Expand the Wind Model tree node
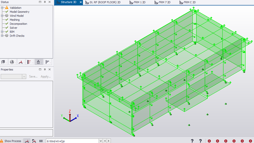 2,16
